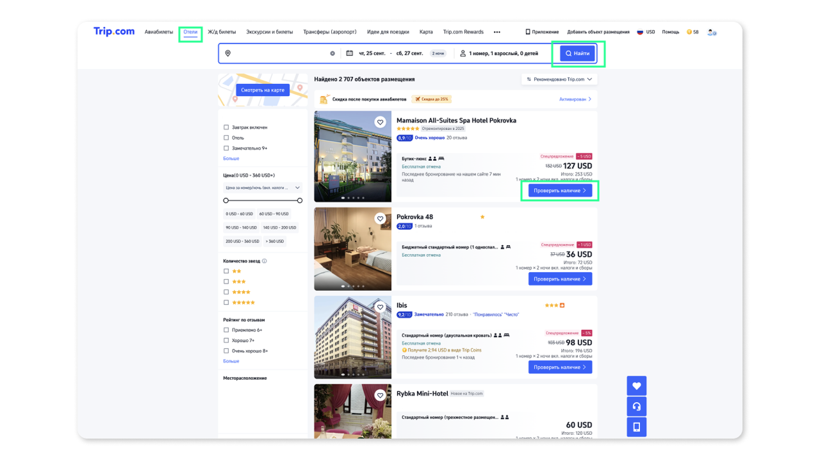This screenshot has height=461, width=820.
Task: Check the Приемлемо 6+ review filter
Action: [226, 330]
